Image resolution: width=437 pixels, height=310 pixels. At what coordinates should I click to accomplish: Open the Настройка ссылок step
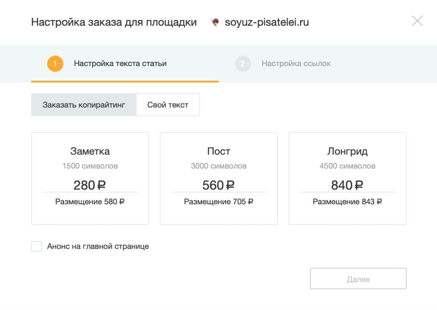click(296, 63)
